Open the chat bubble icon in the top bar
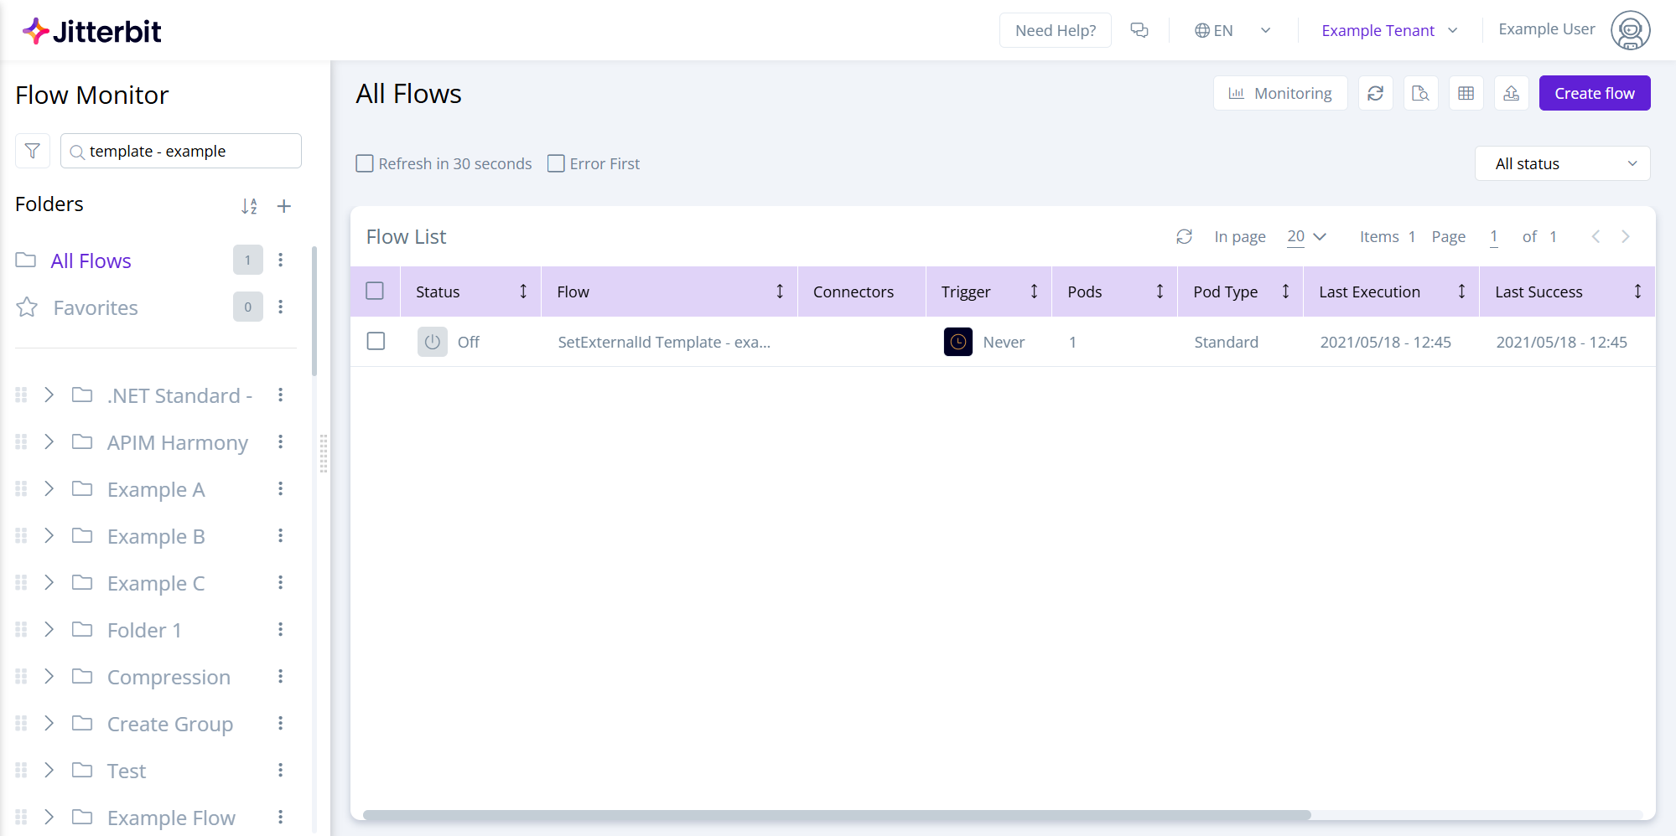Image resolution: width=1676 pixels, height=836 pixels. [x=1139, y=29]
